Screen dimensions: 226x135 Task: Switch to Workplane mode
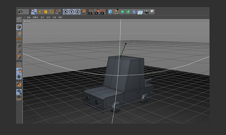click(19, 39)
